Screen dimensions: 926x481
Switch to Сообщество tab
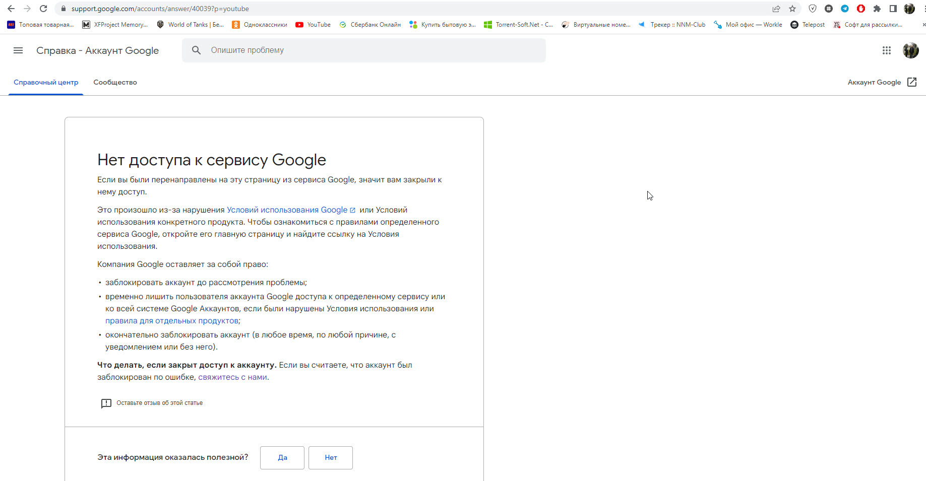[x=115, y=83]
